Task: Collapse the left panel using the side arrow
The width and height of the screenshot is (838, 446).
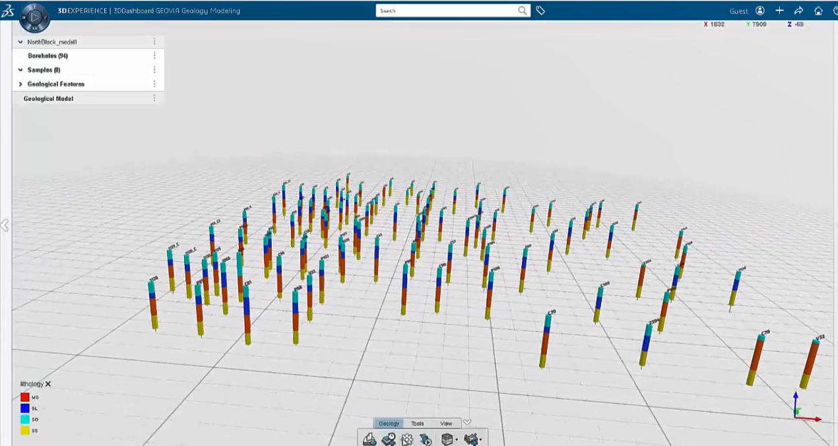Action: coord(5,225)
